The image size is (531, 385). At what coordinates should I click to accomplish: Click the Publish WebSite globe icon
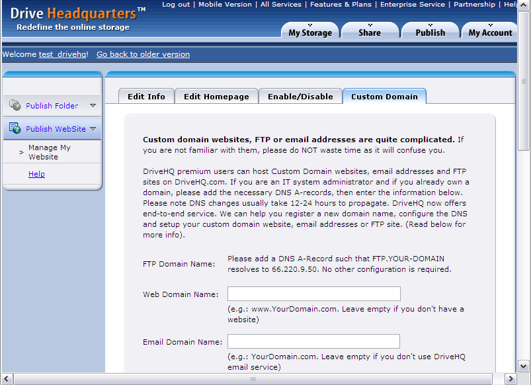pos(15,128)
